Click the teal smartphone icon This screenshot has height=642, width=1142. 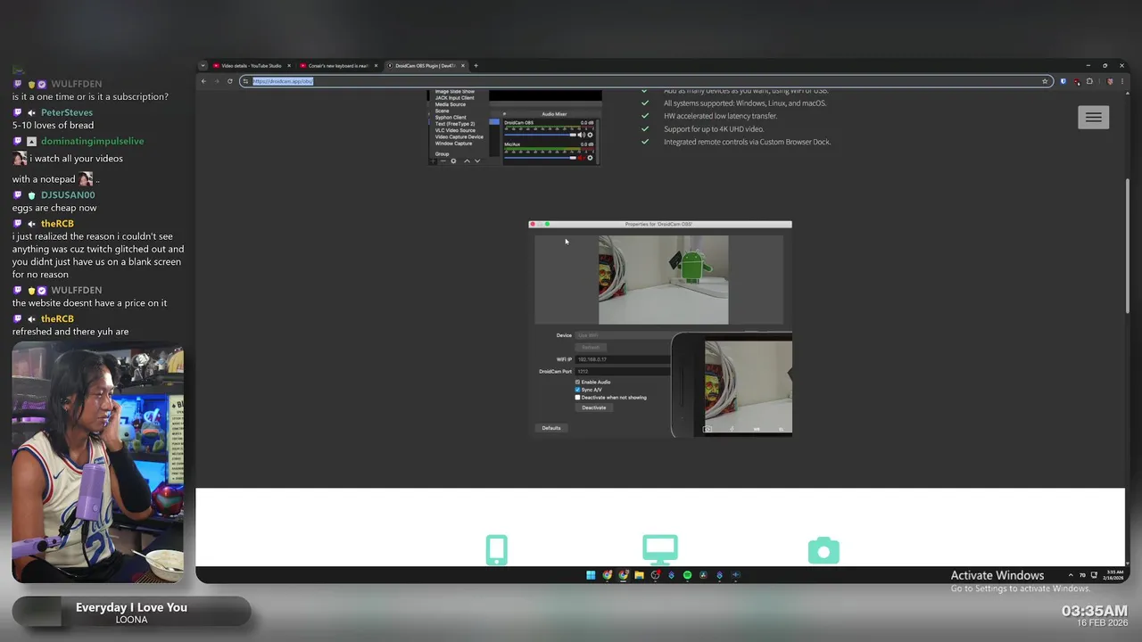coord(497,550)
